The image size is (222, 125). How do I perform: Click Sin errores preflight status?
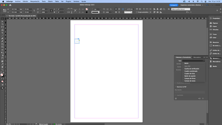point(58,124)
